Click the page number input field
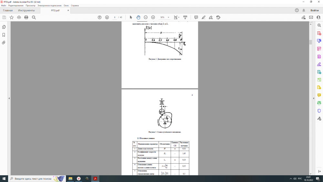 (115, 17)
